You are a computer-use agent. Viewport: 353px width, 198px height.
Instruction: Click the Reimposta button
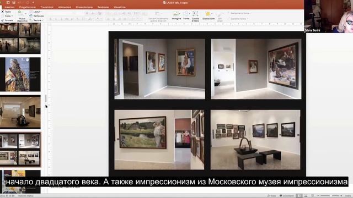pos(37,16)
